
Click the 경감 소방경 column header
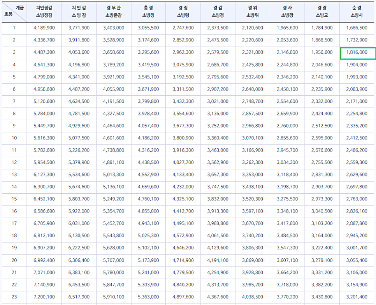218,12
